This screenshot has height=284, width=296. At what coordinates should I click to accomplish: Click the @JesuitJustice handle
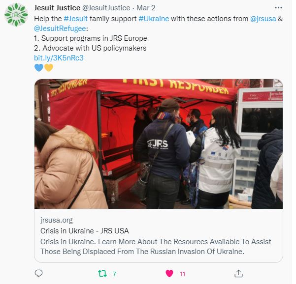pos(106,8)
